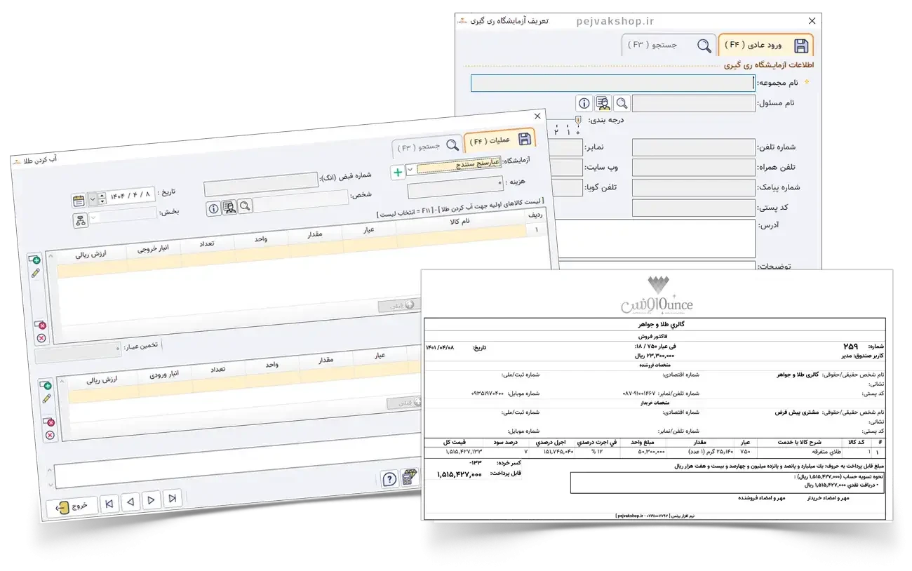Go to the first record arrow

tap(108, 503)
